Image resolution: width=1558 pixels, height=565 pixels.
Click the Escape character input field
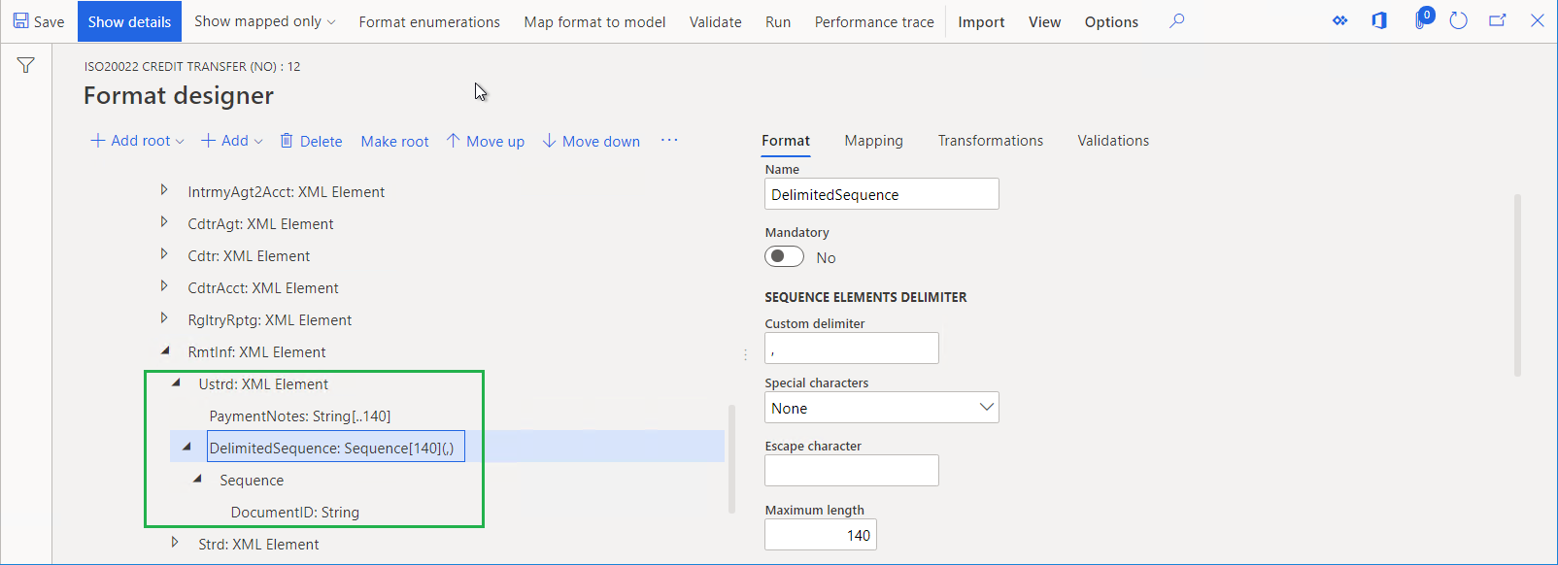(x=851, y=471)
